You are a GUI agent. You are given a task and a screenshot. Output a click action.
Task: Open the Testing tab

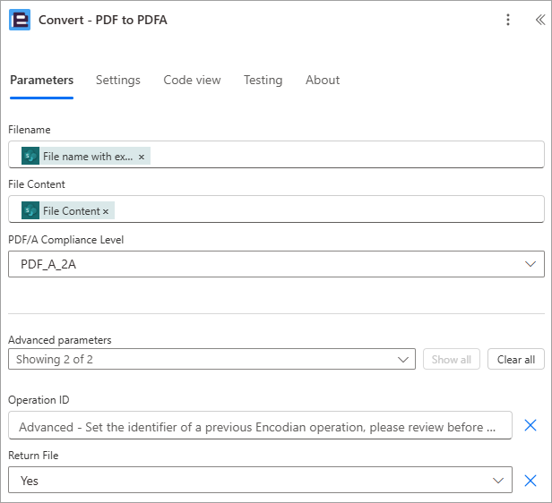[263, 81]
